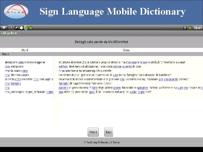Open 'una' link before 'delle 12 aree'

61,92
